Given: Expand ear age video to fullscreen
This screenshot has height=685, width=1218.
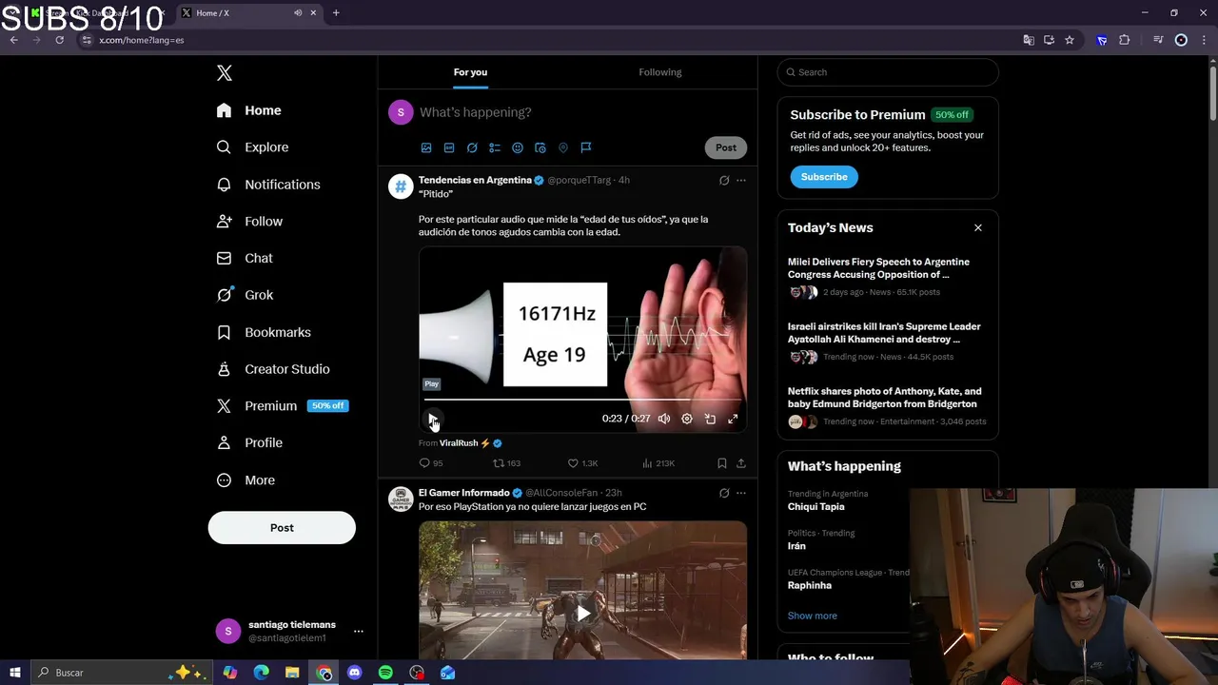Looking at the screenshot, I should (x=733, y=419).
